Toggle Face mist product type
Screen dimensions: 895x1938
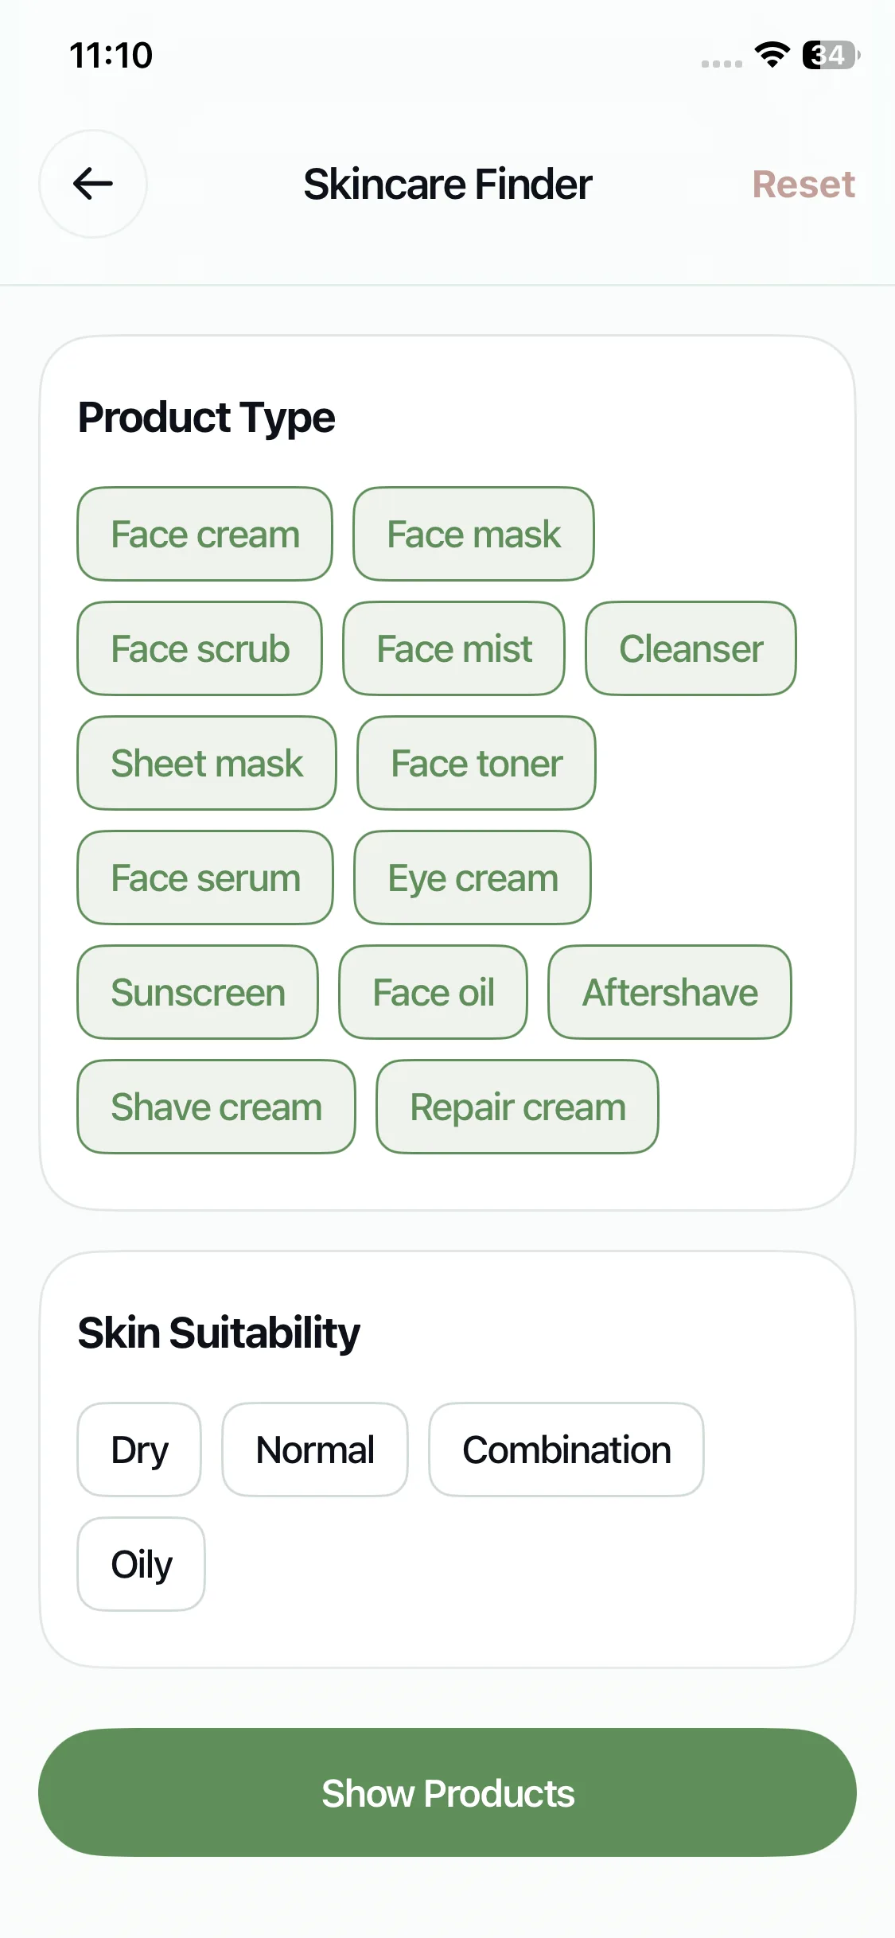(453, 648)
